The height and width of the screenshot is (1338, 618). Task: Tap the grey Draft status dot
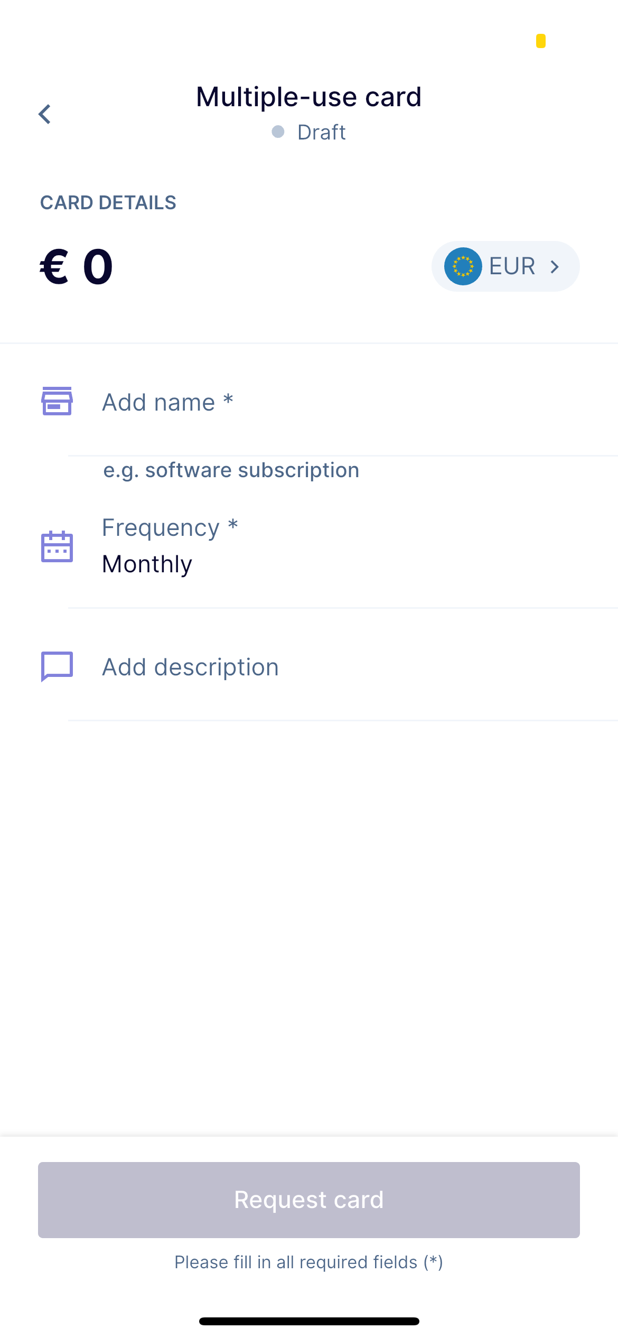pos(278,132)
